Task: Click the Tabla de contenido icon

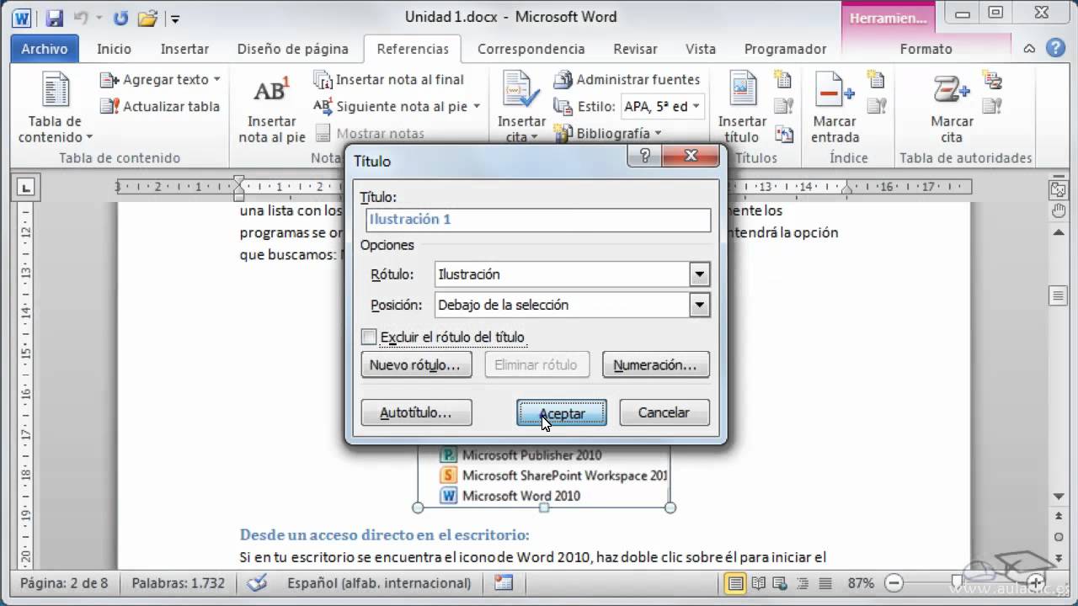Action: [56, 91]
